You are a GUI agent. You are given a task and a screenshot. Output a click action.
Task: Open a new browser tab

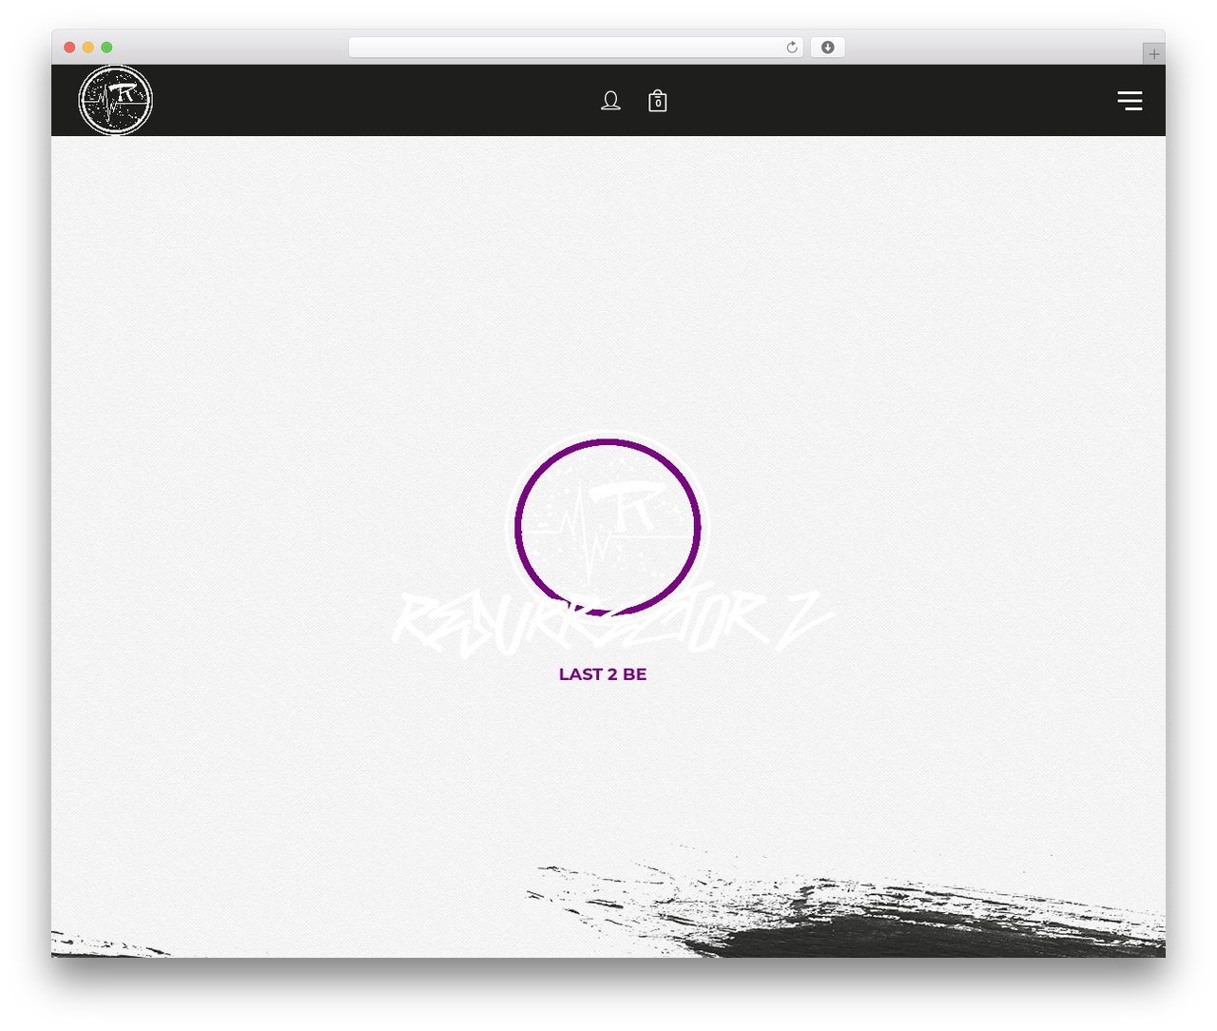tap(1153, 54)
